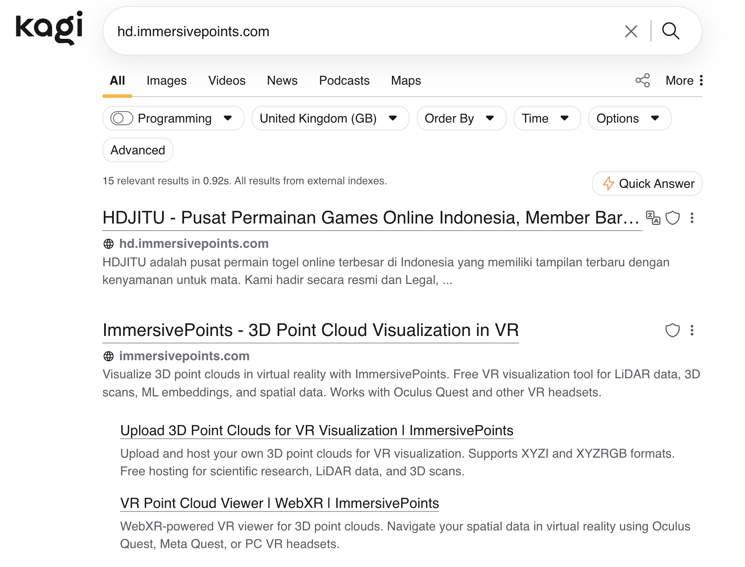Click the shield icon on HDJITU result
Screen dimensions: 745x567
tap(672, 218)
